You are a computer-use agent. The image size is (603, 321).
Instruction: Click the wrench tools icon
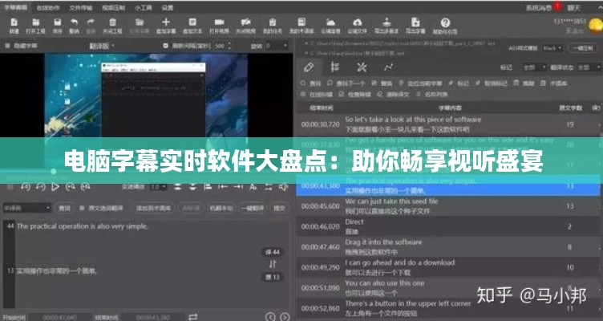click(362, 66)
